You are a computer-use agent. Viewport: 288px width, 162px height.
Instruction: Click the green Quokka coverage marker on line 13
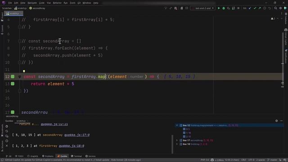point(13,84)
